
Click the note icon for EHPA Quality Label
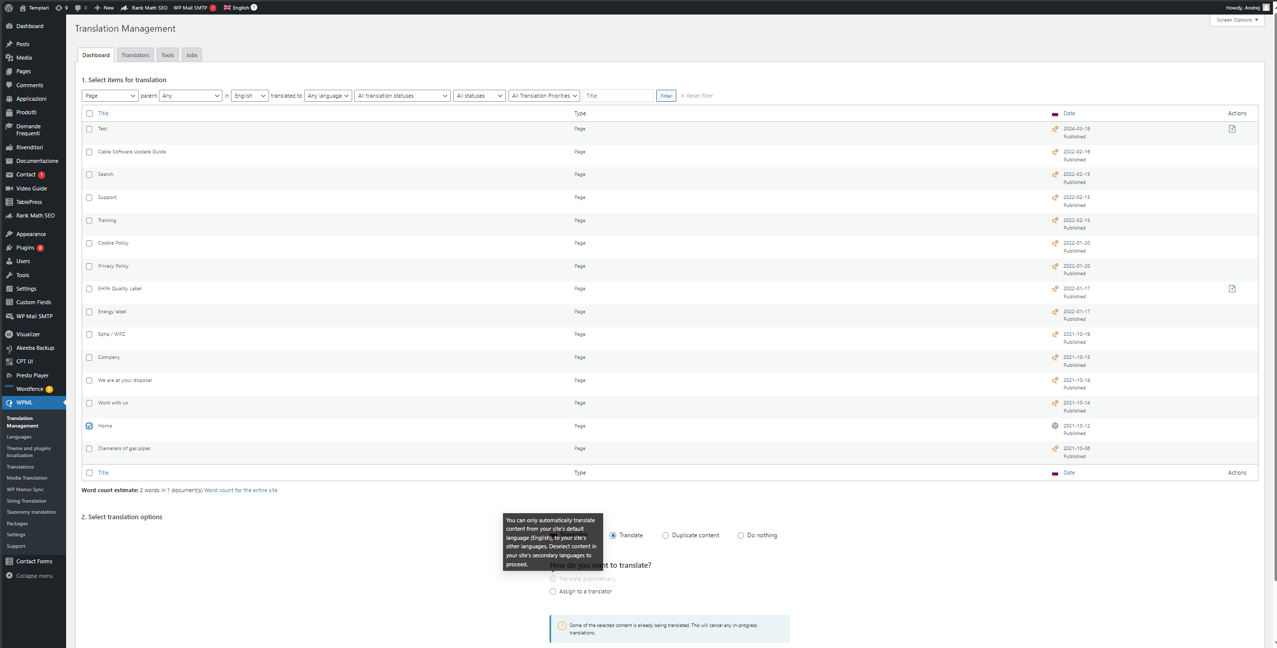1232,289
